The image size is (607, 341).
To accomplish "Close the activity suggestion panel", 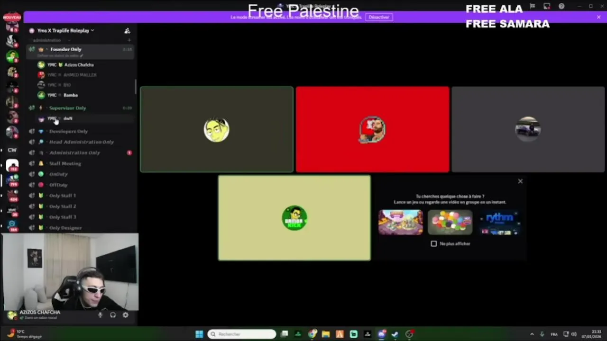I will [520, 181].
